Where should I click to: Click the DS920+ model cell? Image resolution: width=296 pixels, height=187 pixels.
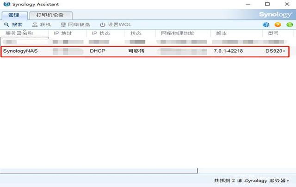click(x=276, y=51)
